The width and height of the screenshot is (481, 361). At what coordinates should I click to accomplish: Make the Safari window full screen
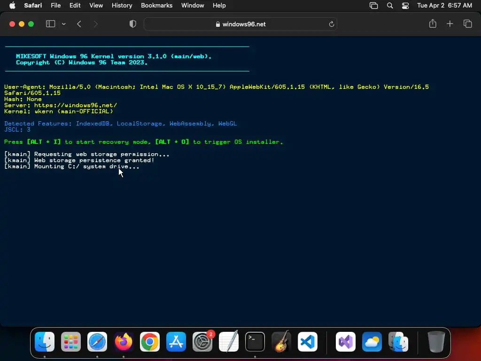[31, 24]
